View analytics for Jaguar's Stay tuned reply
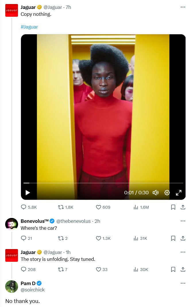The height and width of the screenshot is (307, 191). (x=141, y=270)
